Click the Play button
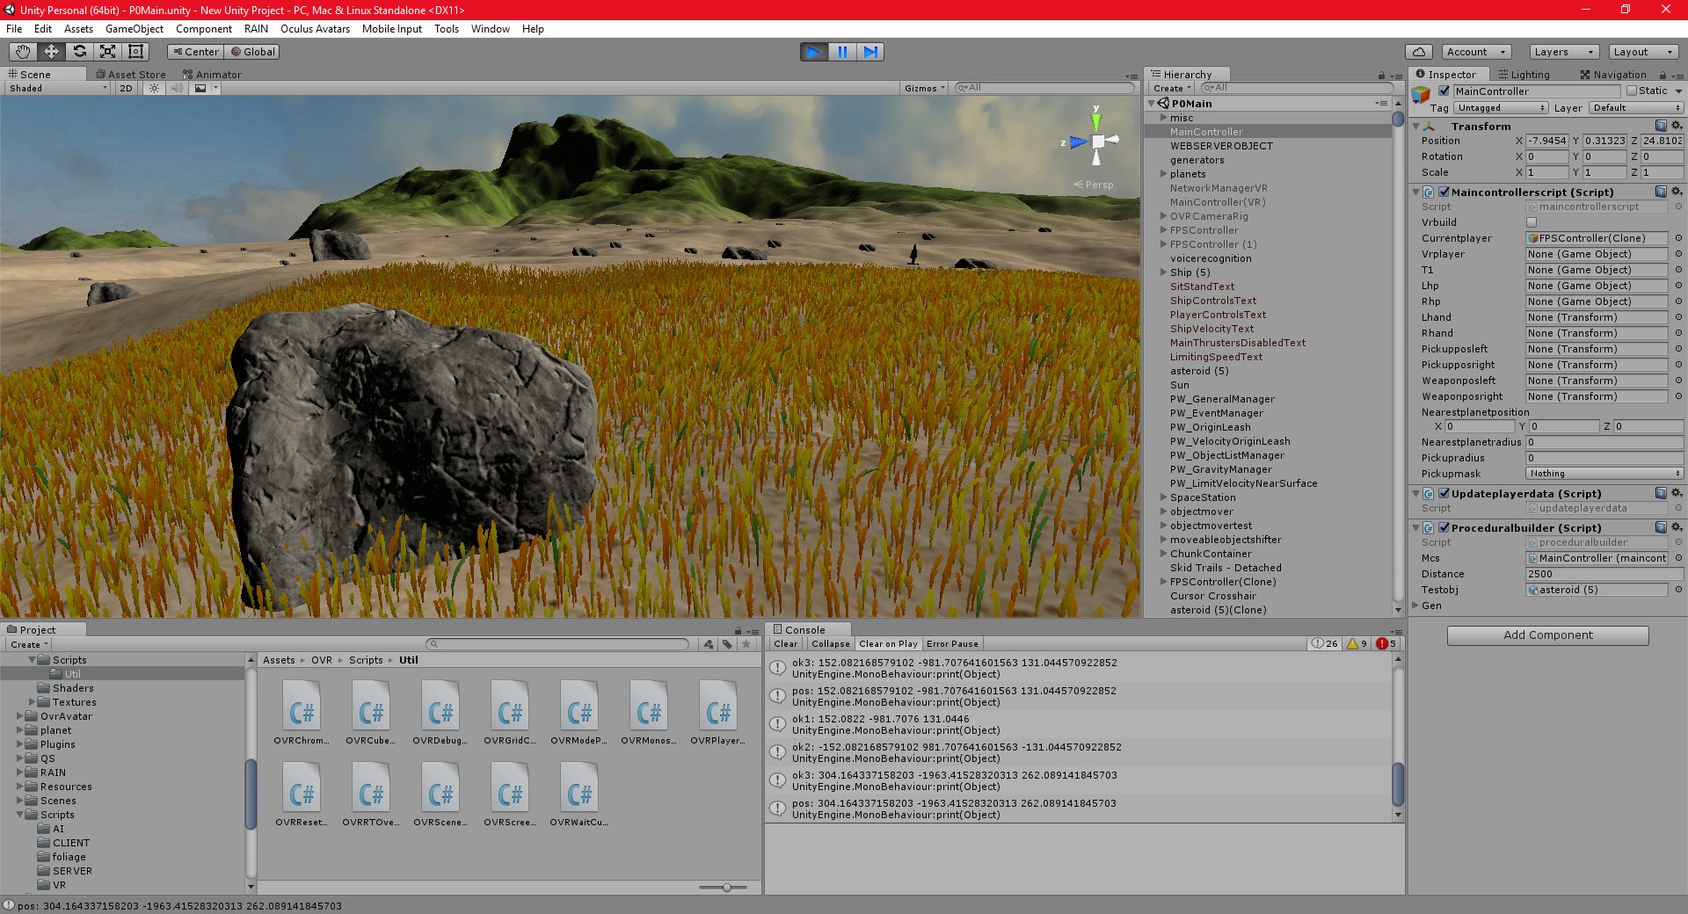The width and height of the screenshot is (1688, 914). pyautogui.click(x=814, y=52)
